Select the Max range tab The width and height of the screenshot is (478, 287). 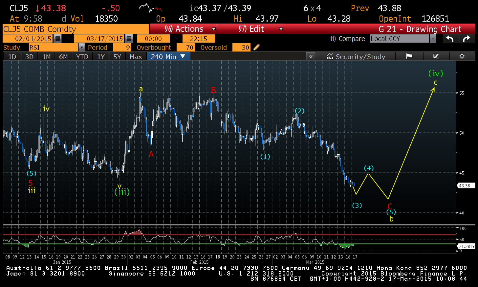point(136,56)
